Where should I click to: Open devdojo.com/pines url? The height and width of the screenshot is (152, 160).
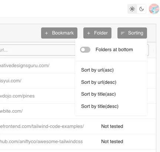pos(17,96)
